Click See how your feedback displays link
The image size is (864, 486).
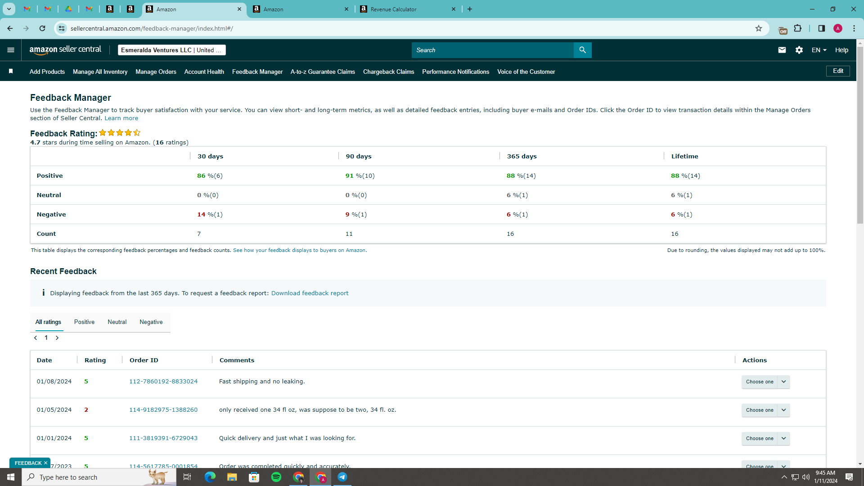click(300, 250)
